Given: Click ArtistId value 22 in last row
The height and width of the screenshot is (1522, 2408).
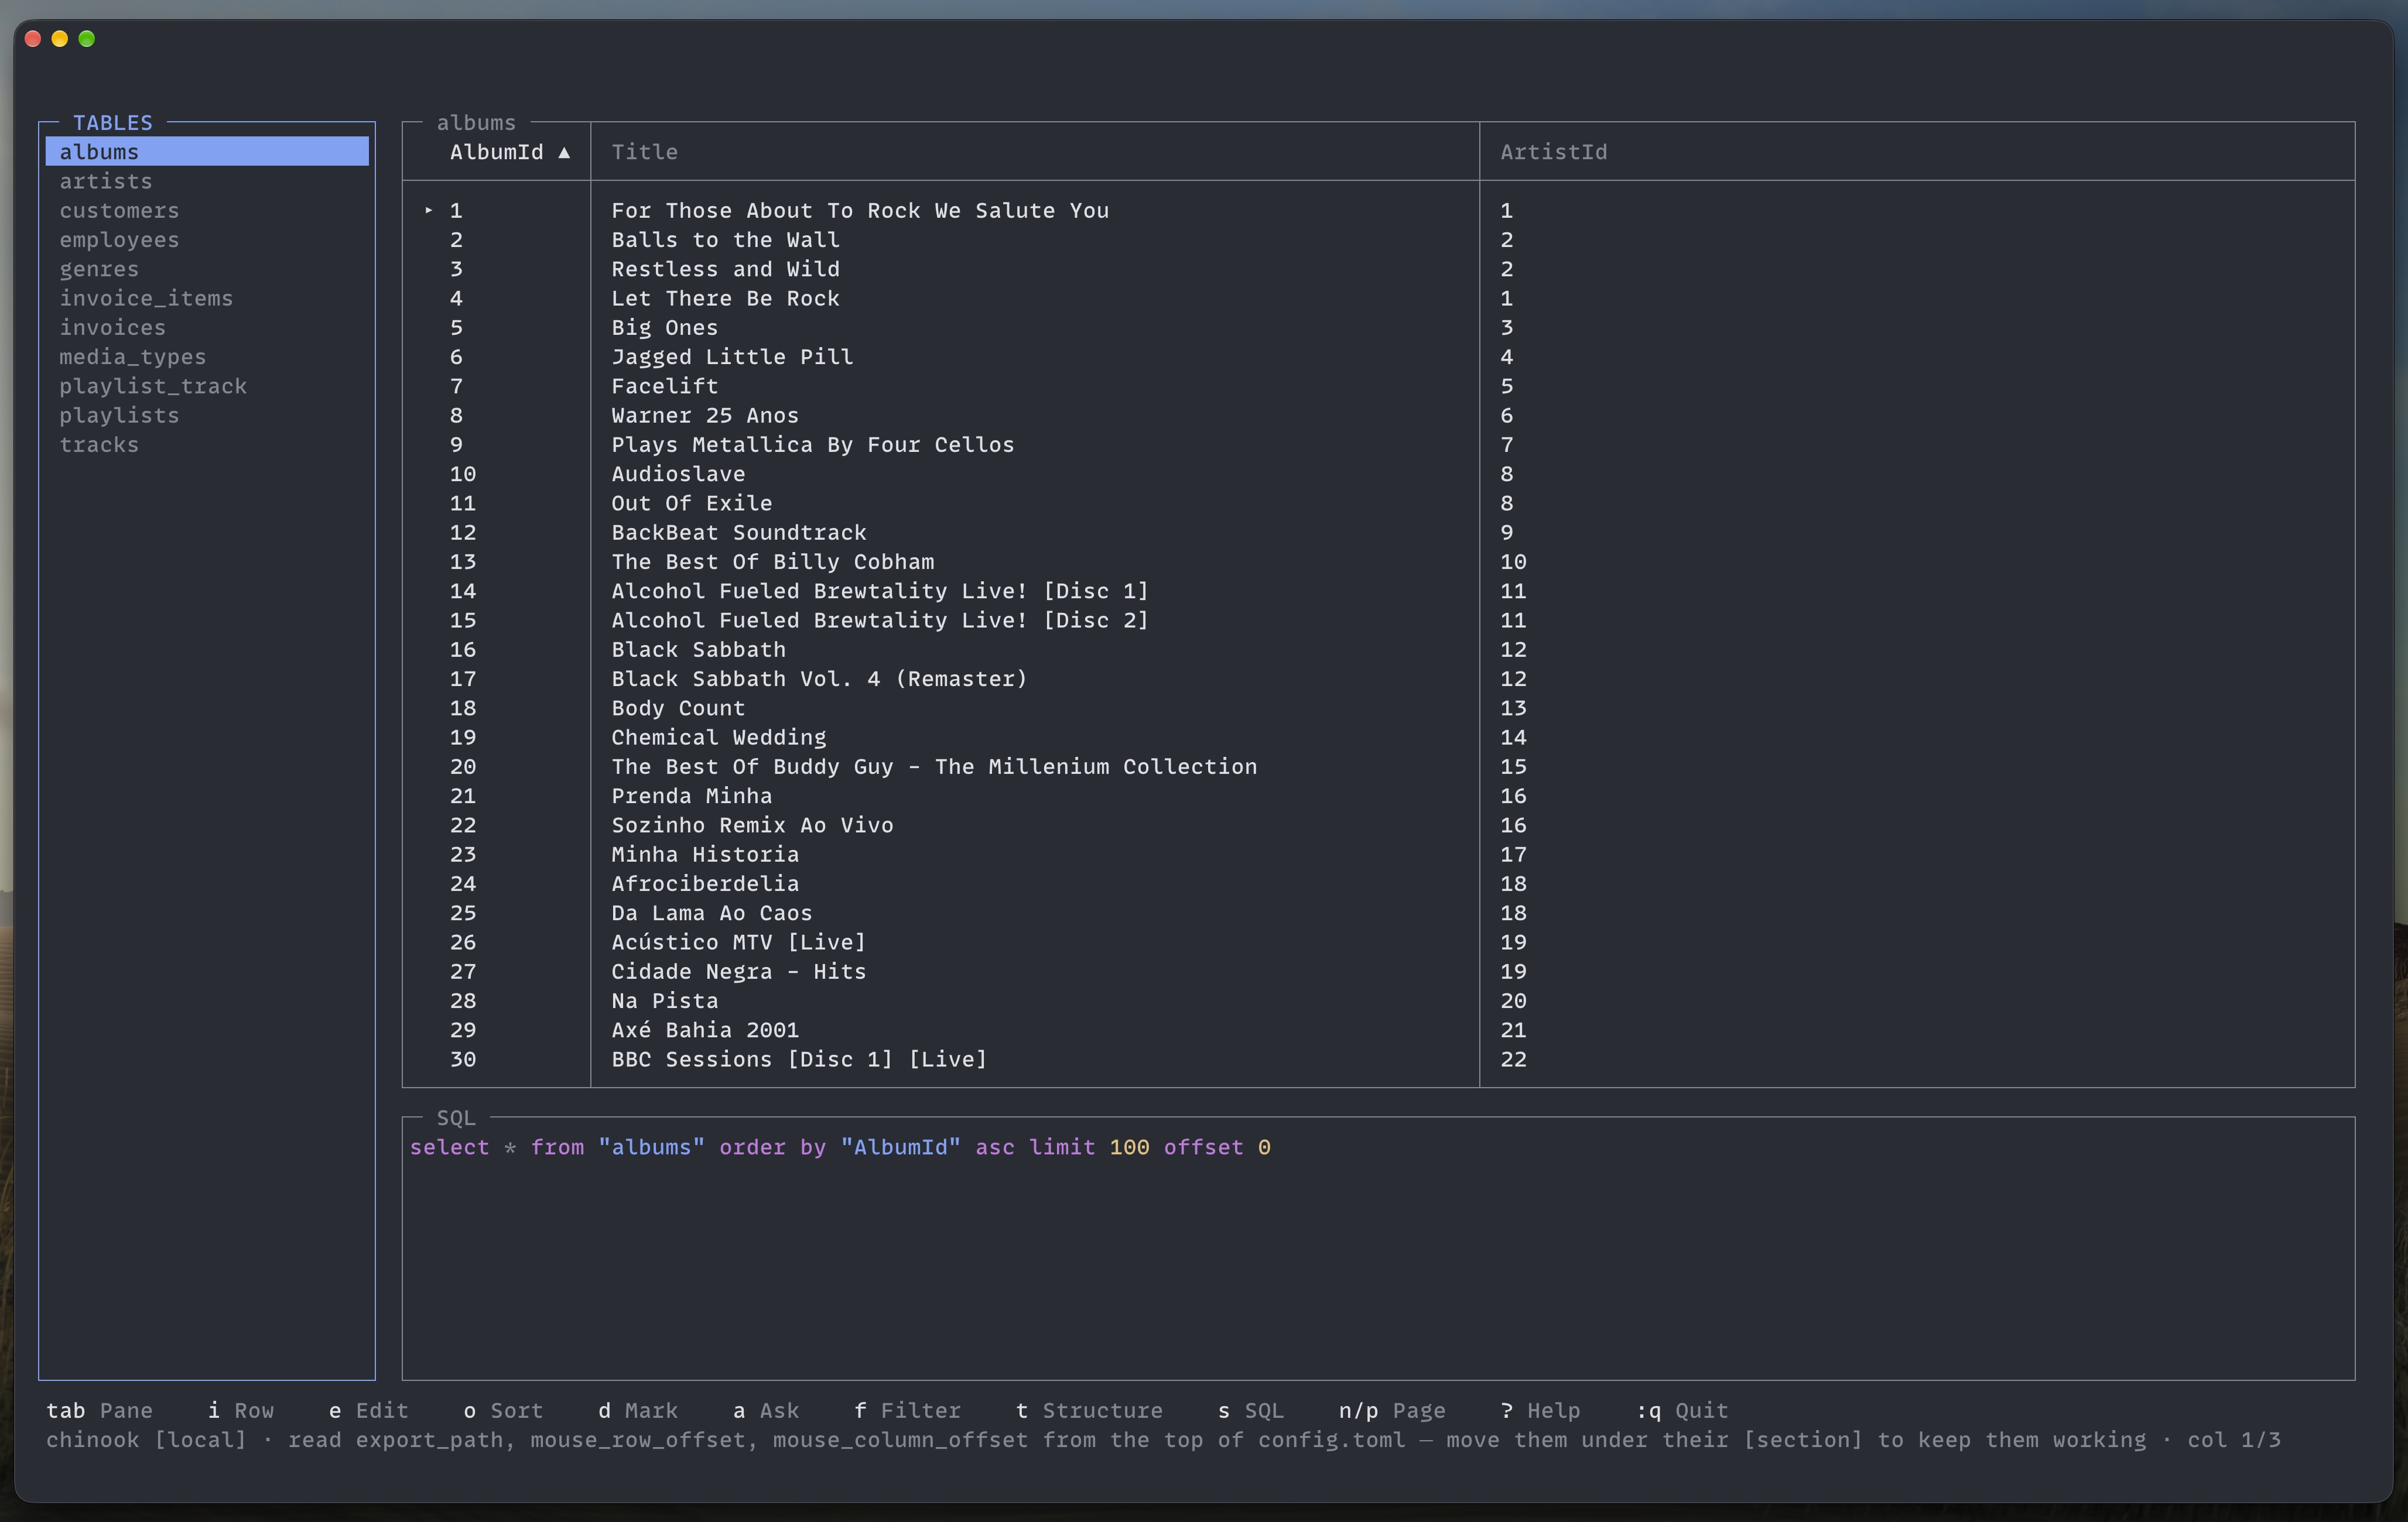Looking at the screenshot, I should tap(1513, 1060).
